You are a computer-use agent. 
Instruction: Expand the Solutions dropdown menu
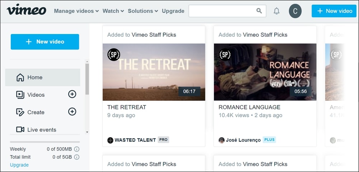click(143, 11)
